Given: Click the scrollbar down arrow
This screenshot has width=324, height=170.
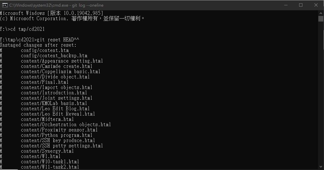Looking at the screenshot, I should tap(321, 166).
